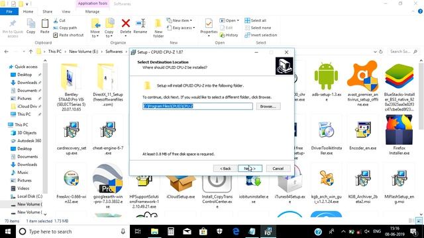Click Back in CPU-Z setup
Screen dimensions: 424x238
tap(225, 169)
